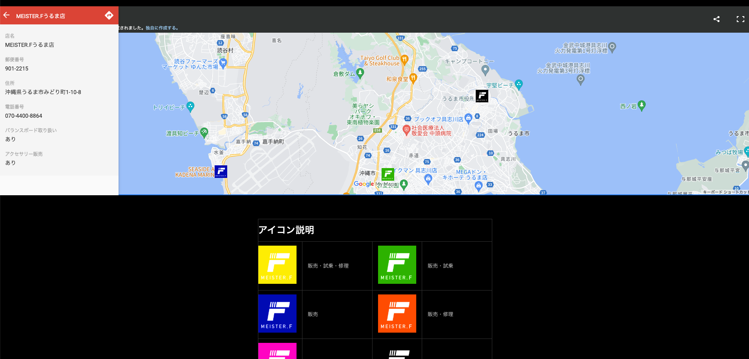
Task: Open the 宇堅ビーチ pin
Action: pos(519,85)
